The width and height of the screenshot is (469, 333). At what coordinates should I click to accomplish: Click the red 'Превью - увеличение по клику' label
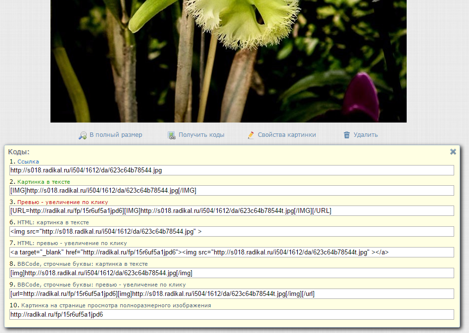pos(62,202)
